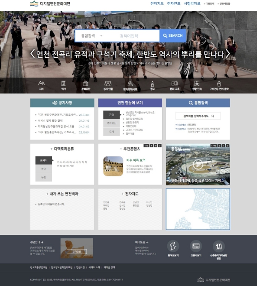
Task: Select the 관광 tab in 연천 한눈에 보기
Action: (112, 115)
